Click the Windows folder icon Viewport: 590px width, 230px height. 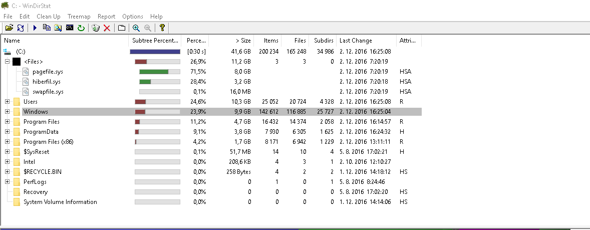[x=16, y=112]
